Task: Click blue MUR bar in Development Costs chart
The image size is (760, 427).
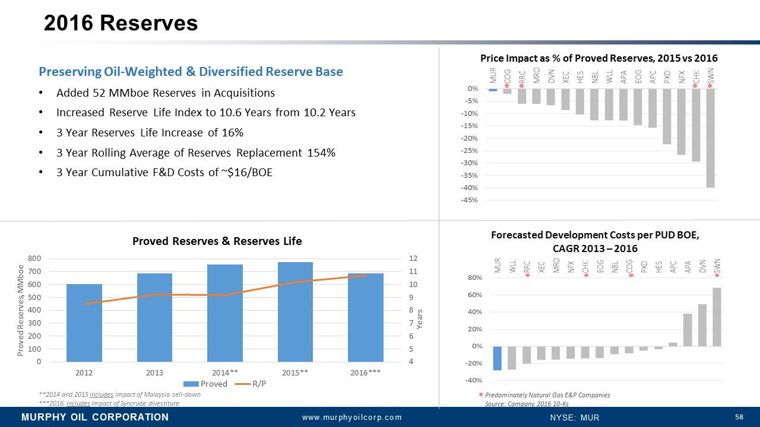Action: coord(498,358)
